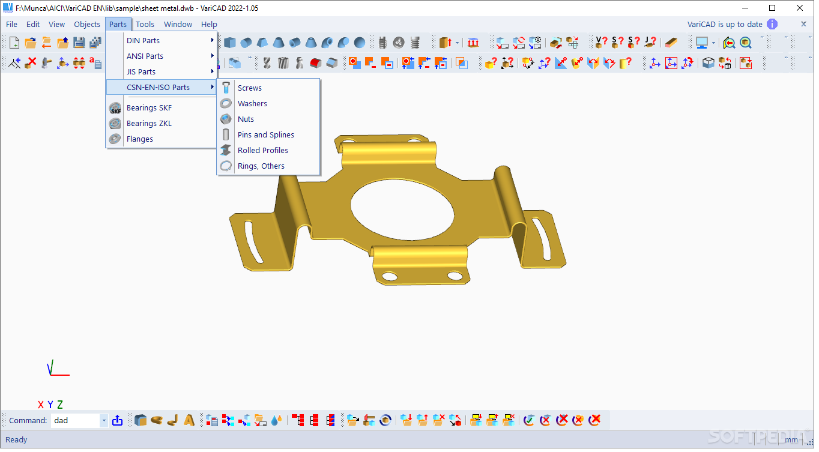819x452 pixels.
Task: Choose Rolled Profiles entry
Action: coord(268,150)
